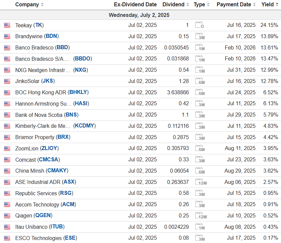Open the BDN ticker link
This screenshot has width=281, height=243.
(x=51, y=36)
